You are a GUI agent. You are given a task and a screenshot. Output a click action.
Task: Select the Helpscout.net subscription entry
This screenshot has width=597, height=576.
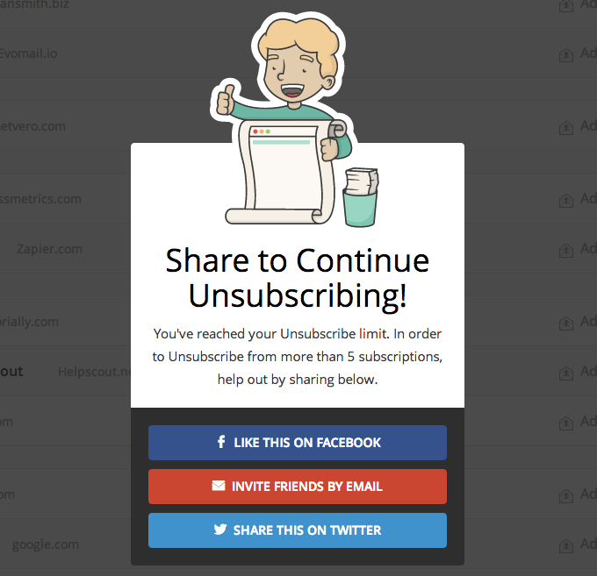[95, 372]
